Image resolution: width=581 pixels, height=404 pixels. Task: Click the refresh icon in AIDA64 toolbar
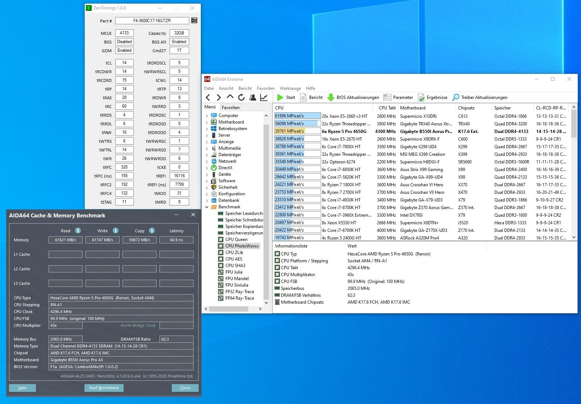(241, 97)
